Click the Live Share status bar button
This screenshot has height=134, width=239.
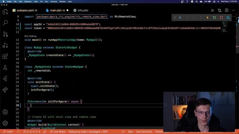58,131
